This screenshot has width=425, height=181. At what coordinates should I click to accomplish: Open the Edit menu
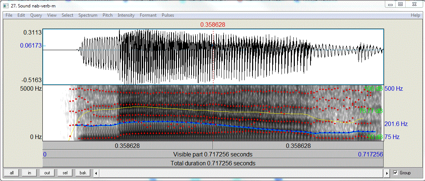[x=21, y=15]
